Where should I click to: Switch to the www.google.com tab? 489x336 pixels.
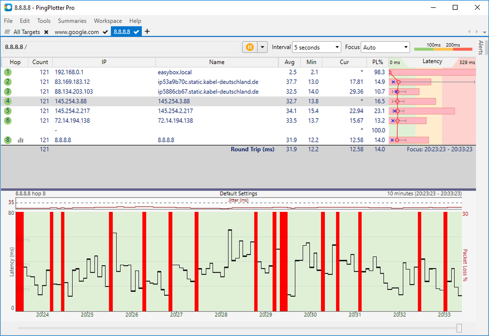tap(76, 32)
